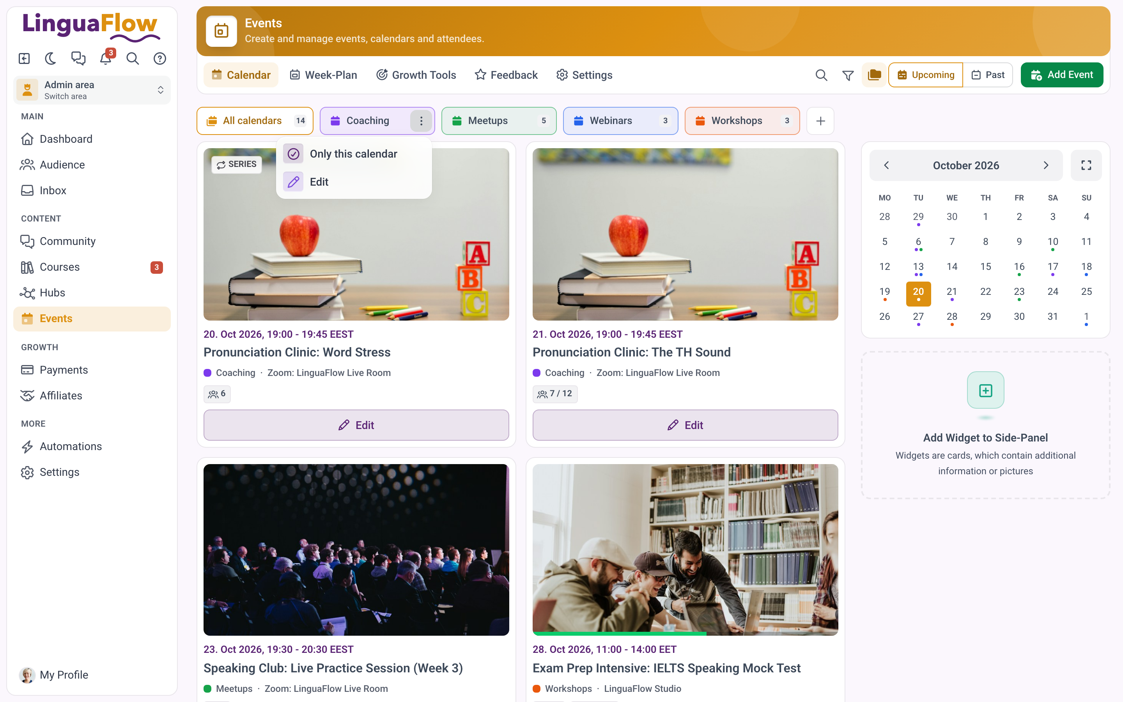
Task: Open the chat messages icon
Action: 78,58
